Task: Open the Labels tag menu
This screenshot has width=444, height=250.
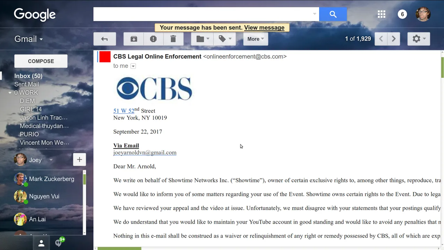Action: (x=225, y=39)
